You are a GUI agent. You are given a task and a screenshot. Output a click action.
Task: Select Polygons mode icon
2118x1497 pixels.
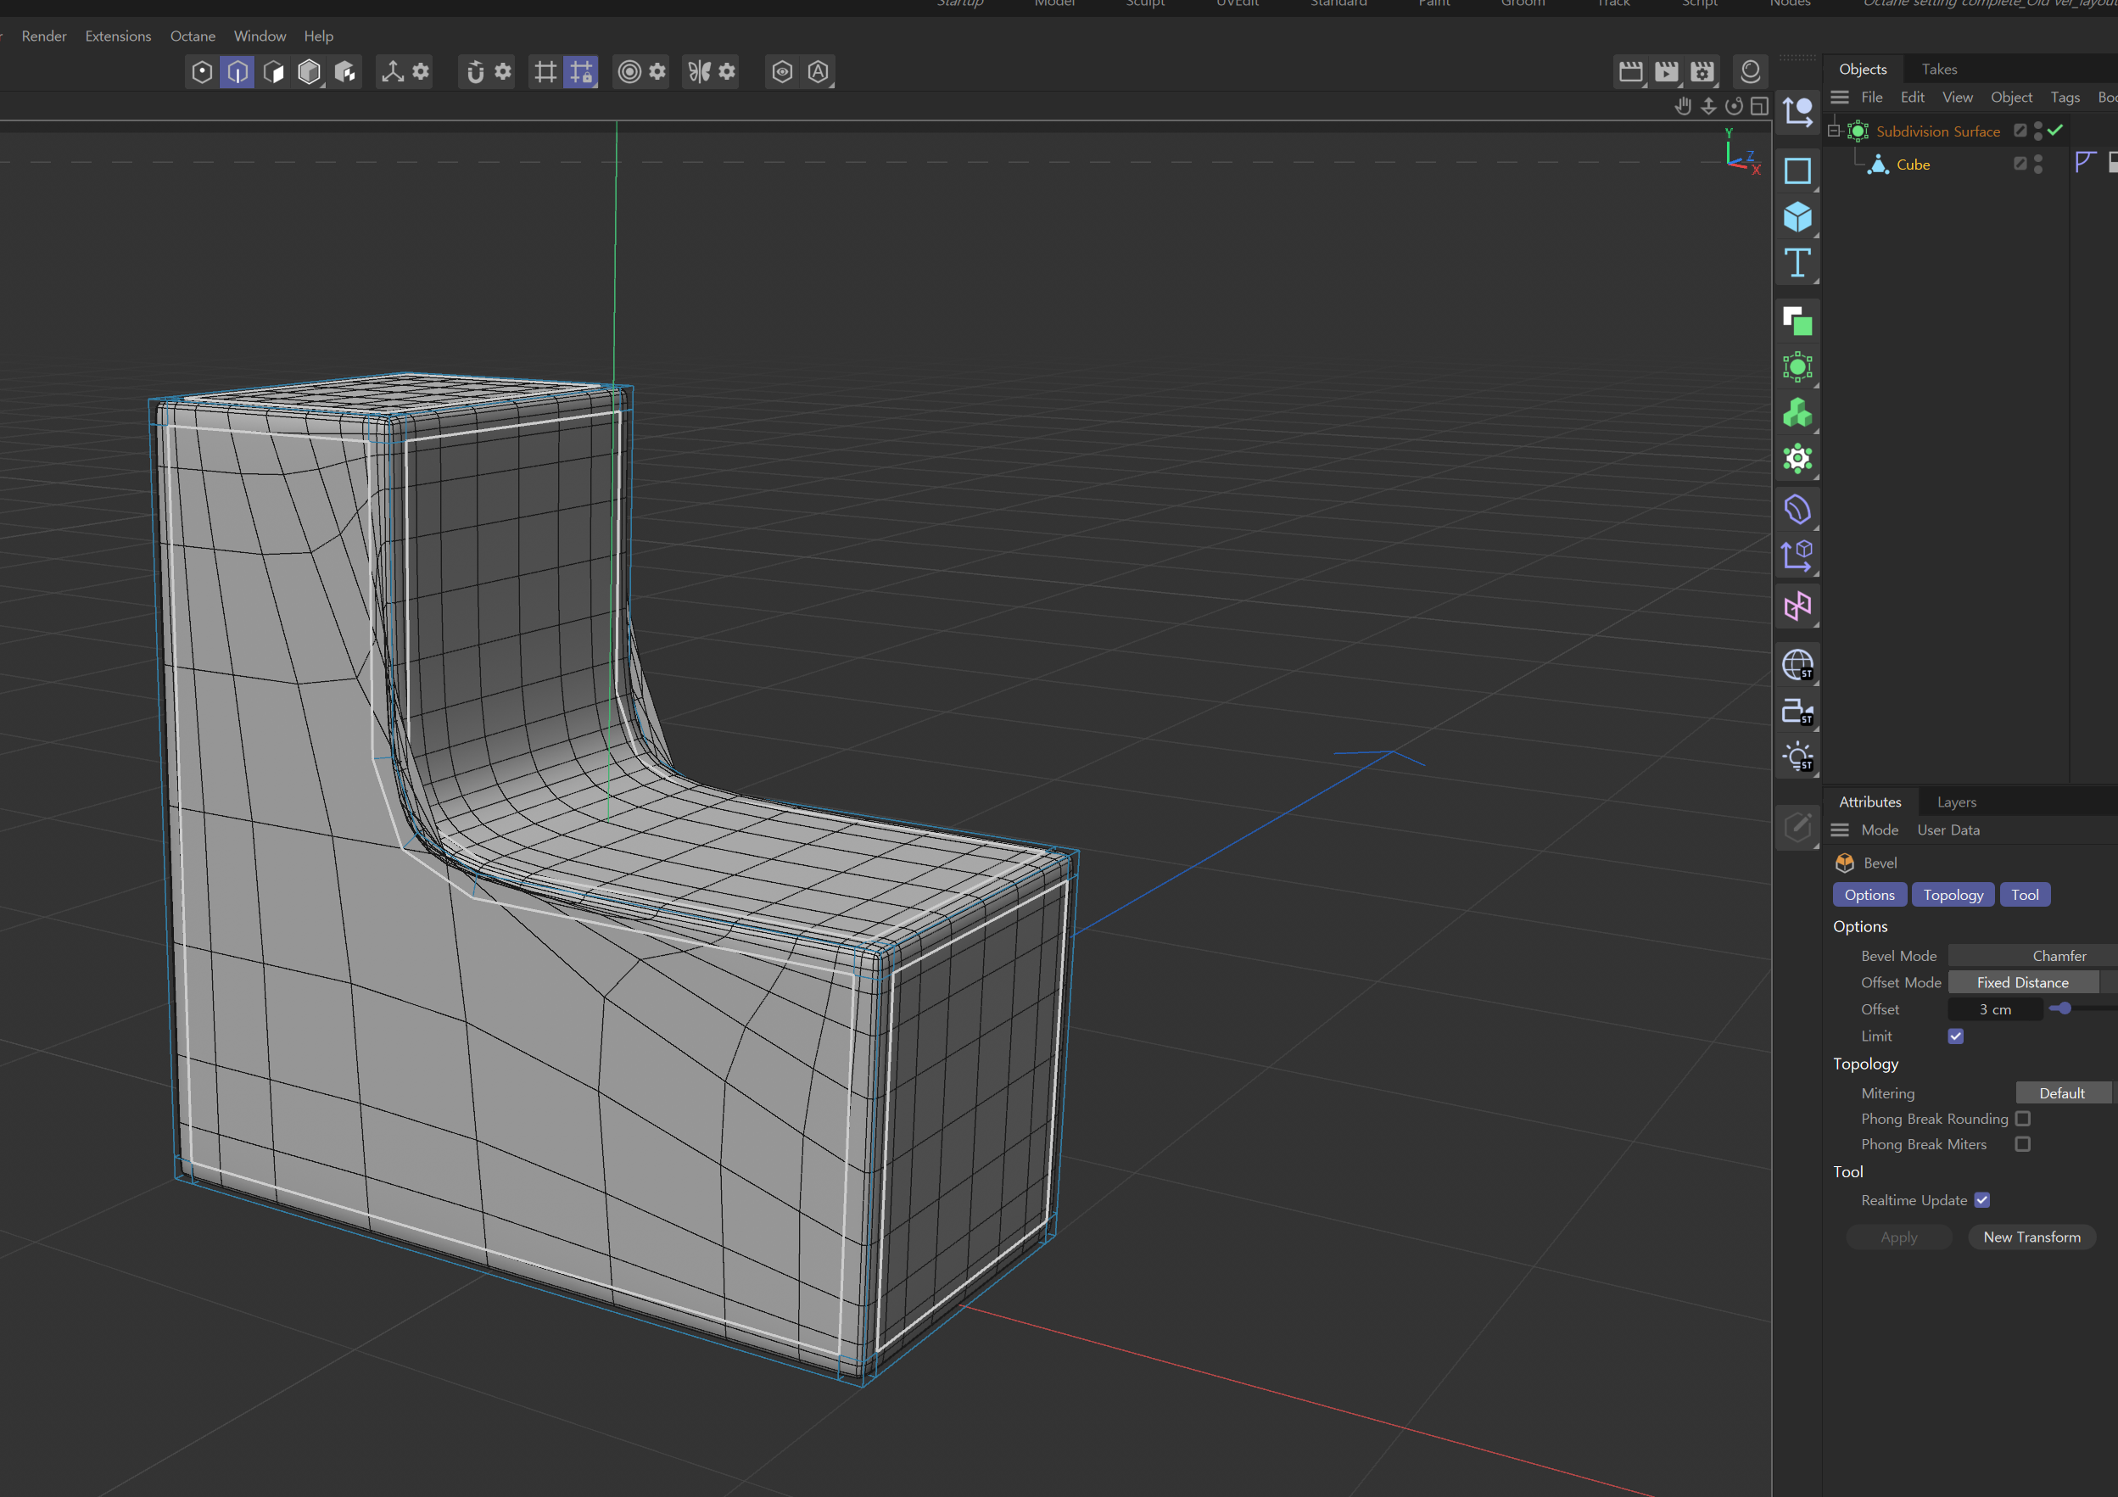click(273, 72)
